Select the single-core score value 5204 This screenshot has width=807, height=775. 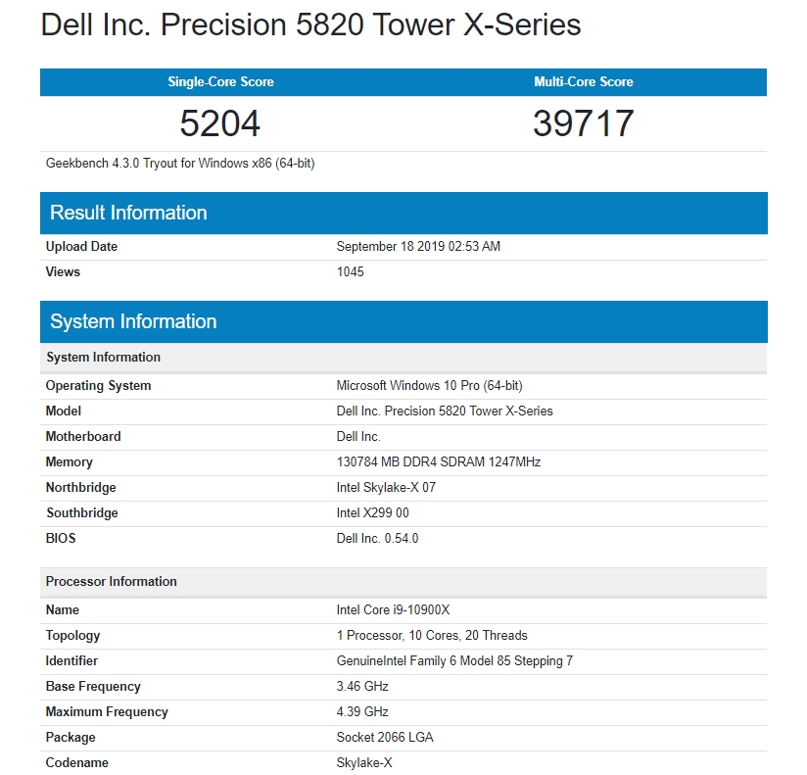[220, 123]
